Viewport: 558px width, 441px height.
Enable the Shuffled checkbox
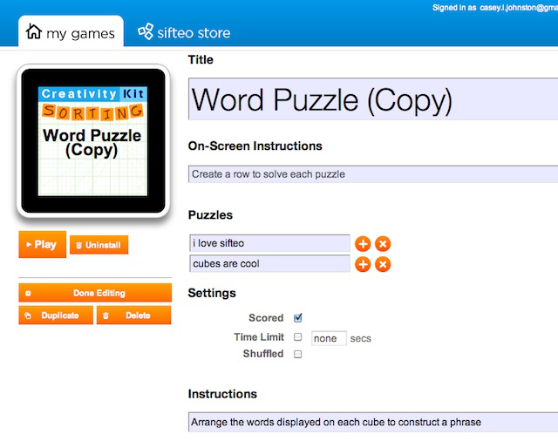(x=298, y=354)
